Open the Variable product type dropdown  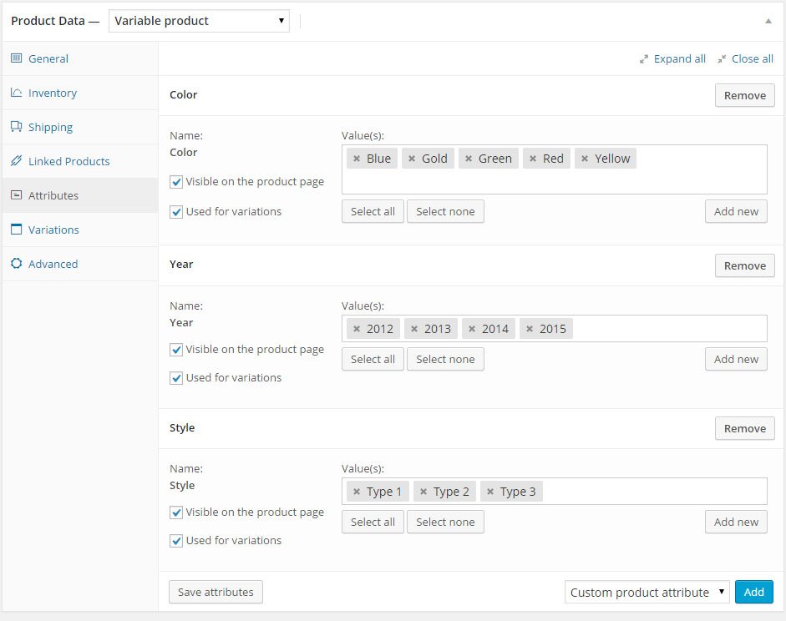click(x=199, y=21)
